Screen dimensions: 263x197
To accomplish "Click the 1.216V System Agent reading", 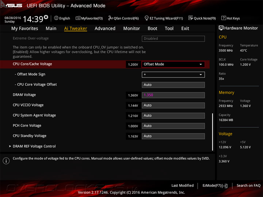I will [x=133, y=116].
